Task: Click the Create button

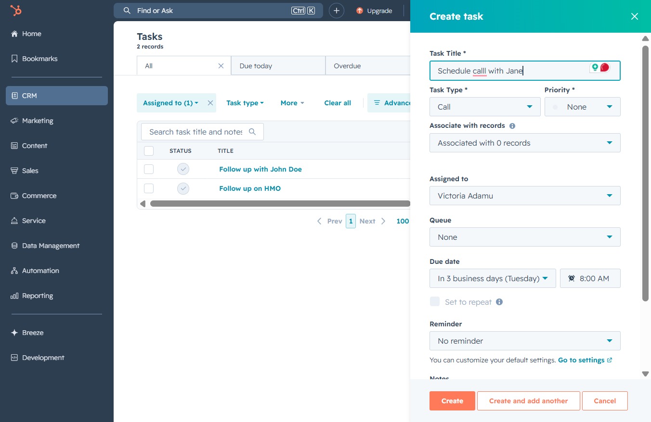Action: 452,401
